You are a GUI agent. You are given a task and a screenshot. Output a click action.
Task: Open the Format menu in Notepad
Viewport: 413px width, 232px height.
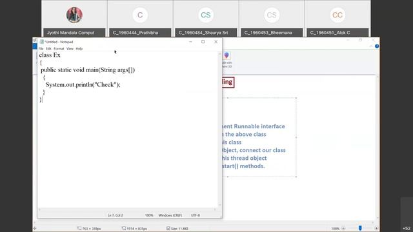click(59, 49)
